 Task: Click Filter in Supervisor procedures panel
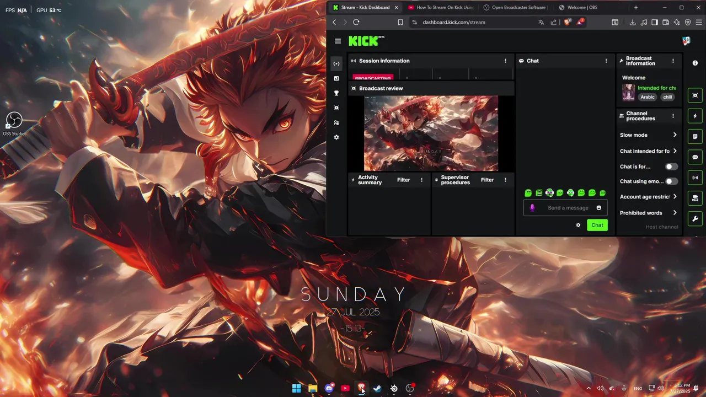(487, 180)
